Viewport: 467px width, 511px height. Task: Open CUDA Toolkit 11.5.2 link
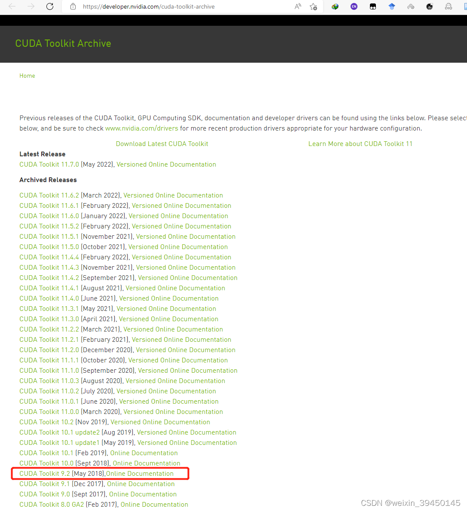coord(49,226)
